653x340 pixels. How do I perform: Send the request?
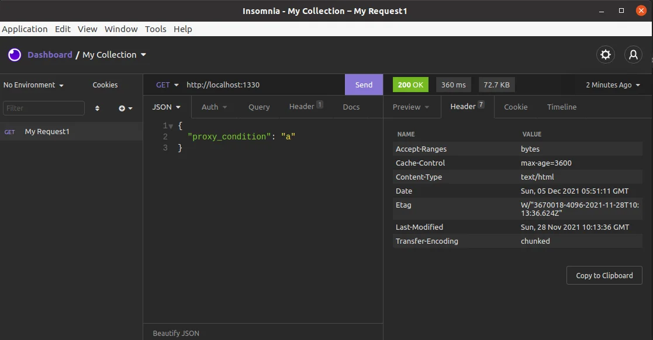(364, 85)
